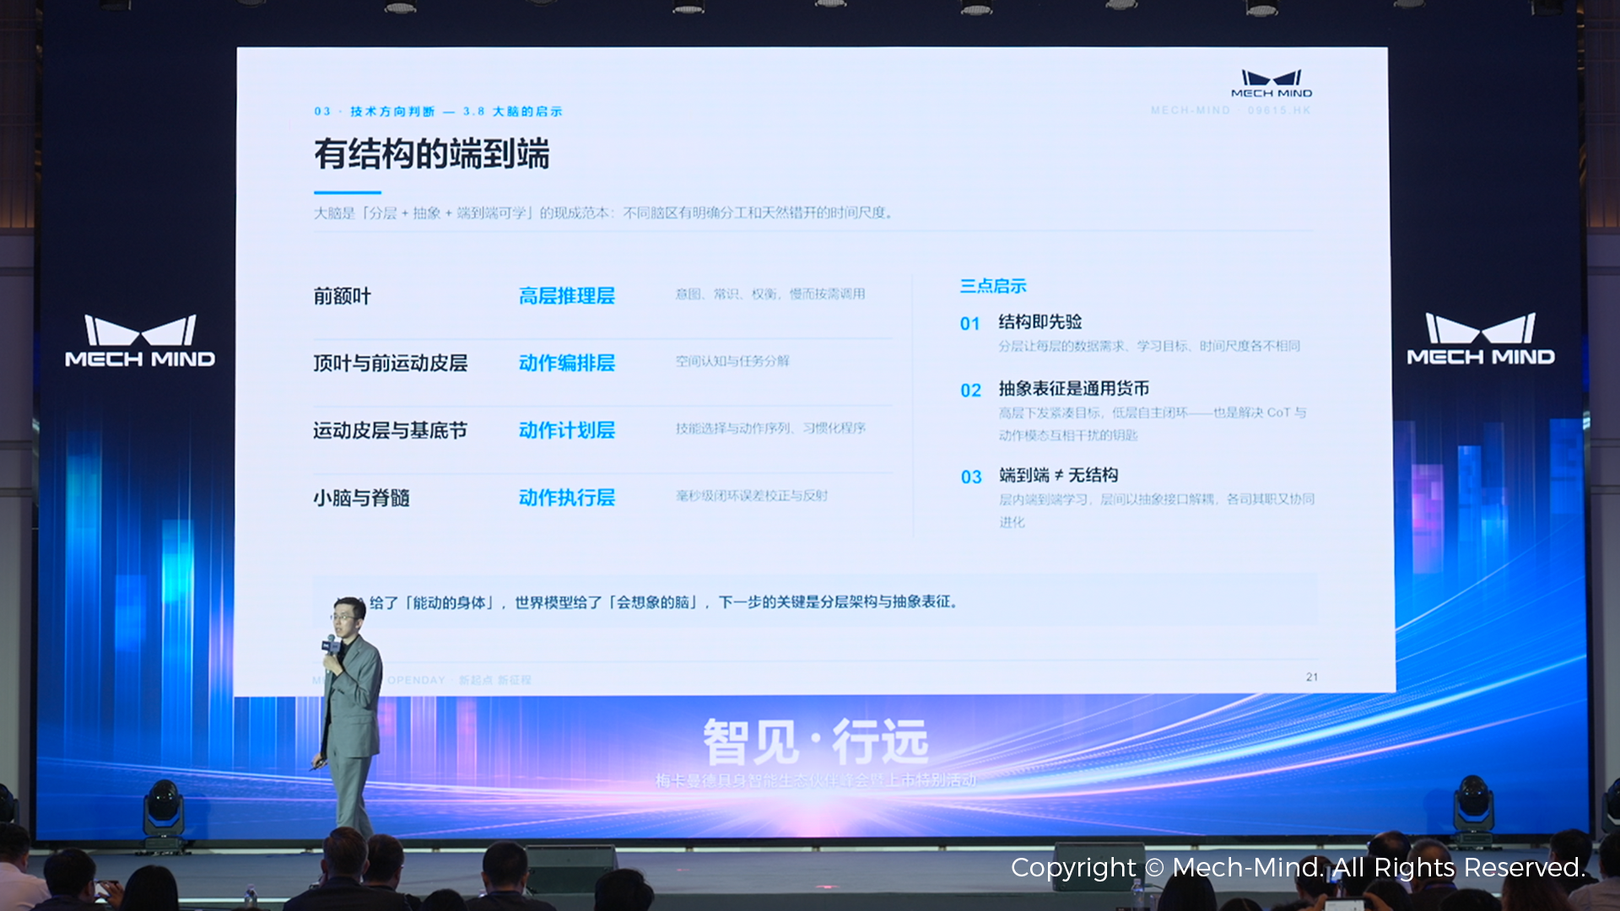
Task: Click the stage banner text 智见·行远
Action: [x=815, y=742]
